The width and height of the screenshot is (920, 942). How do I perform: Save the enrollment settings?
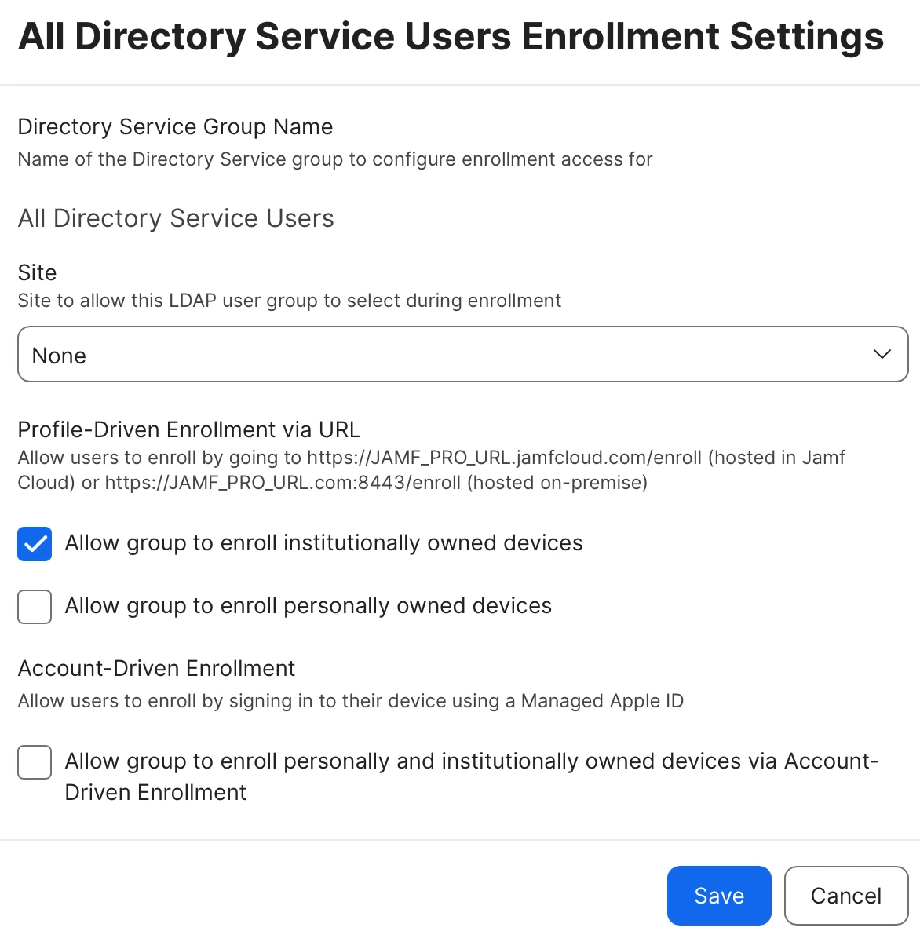click(719, 896)
